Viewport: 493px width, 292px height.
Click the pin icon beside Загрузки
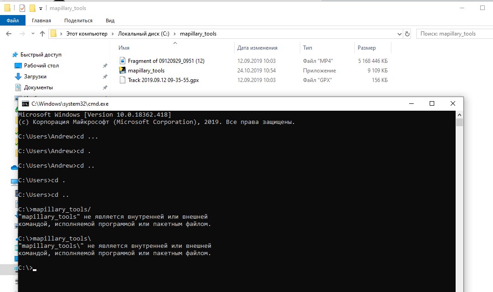(105, 77)
